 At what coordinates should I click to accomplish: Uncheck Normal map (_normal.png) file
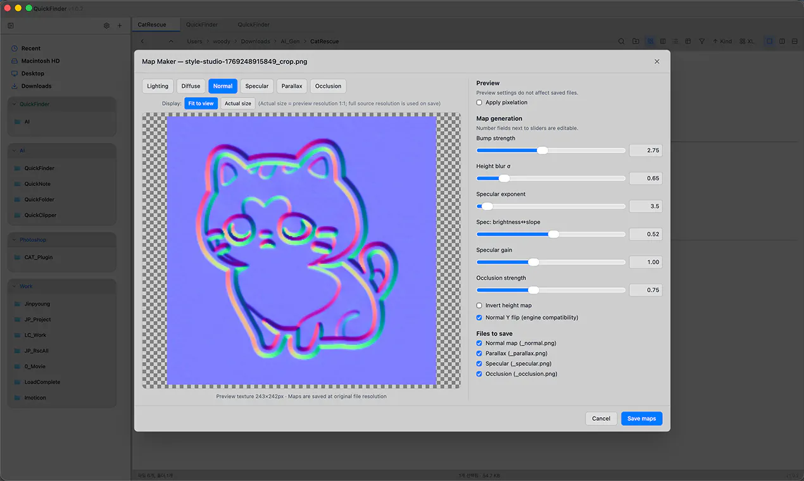coord(479,344)
